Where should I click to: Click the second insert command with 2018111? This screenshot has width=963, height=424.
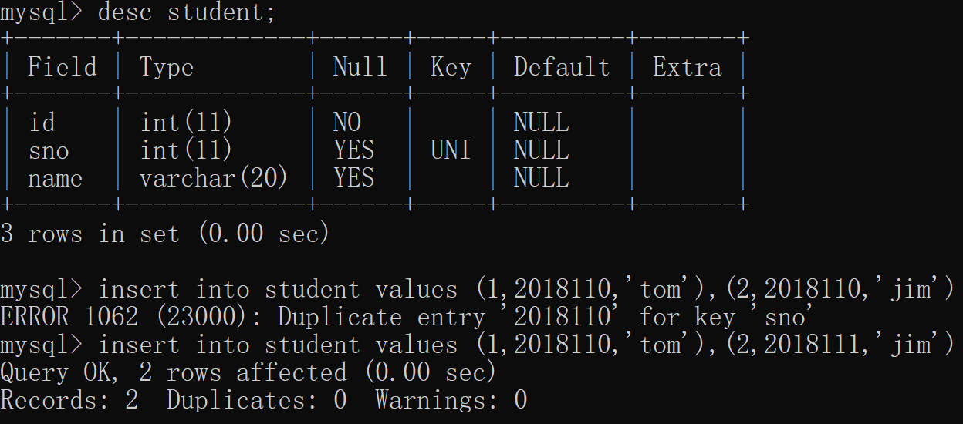click(527, 345)
